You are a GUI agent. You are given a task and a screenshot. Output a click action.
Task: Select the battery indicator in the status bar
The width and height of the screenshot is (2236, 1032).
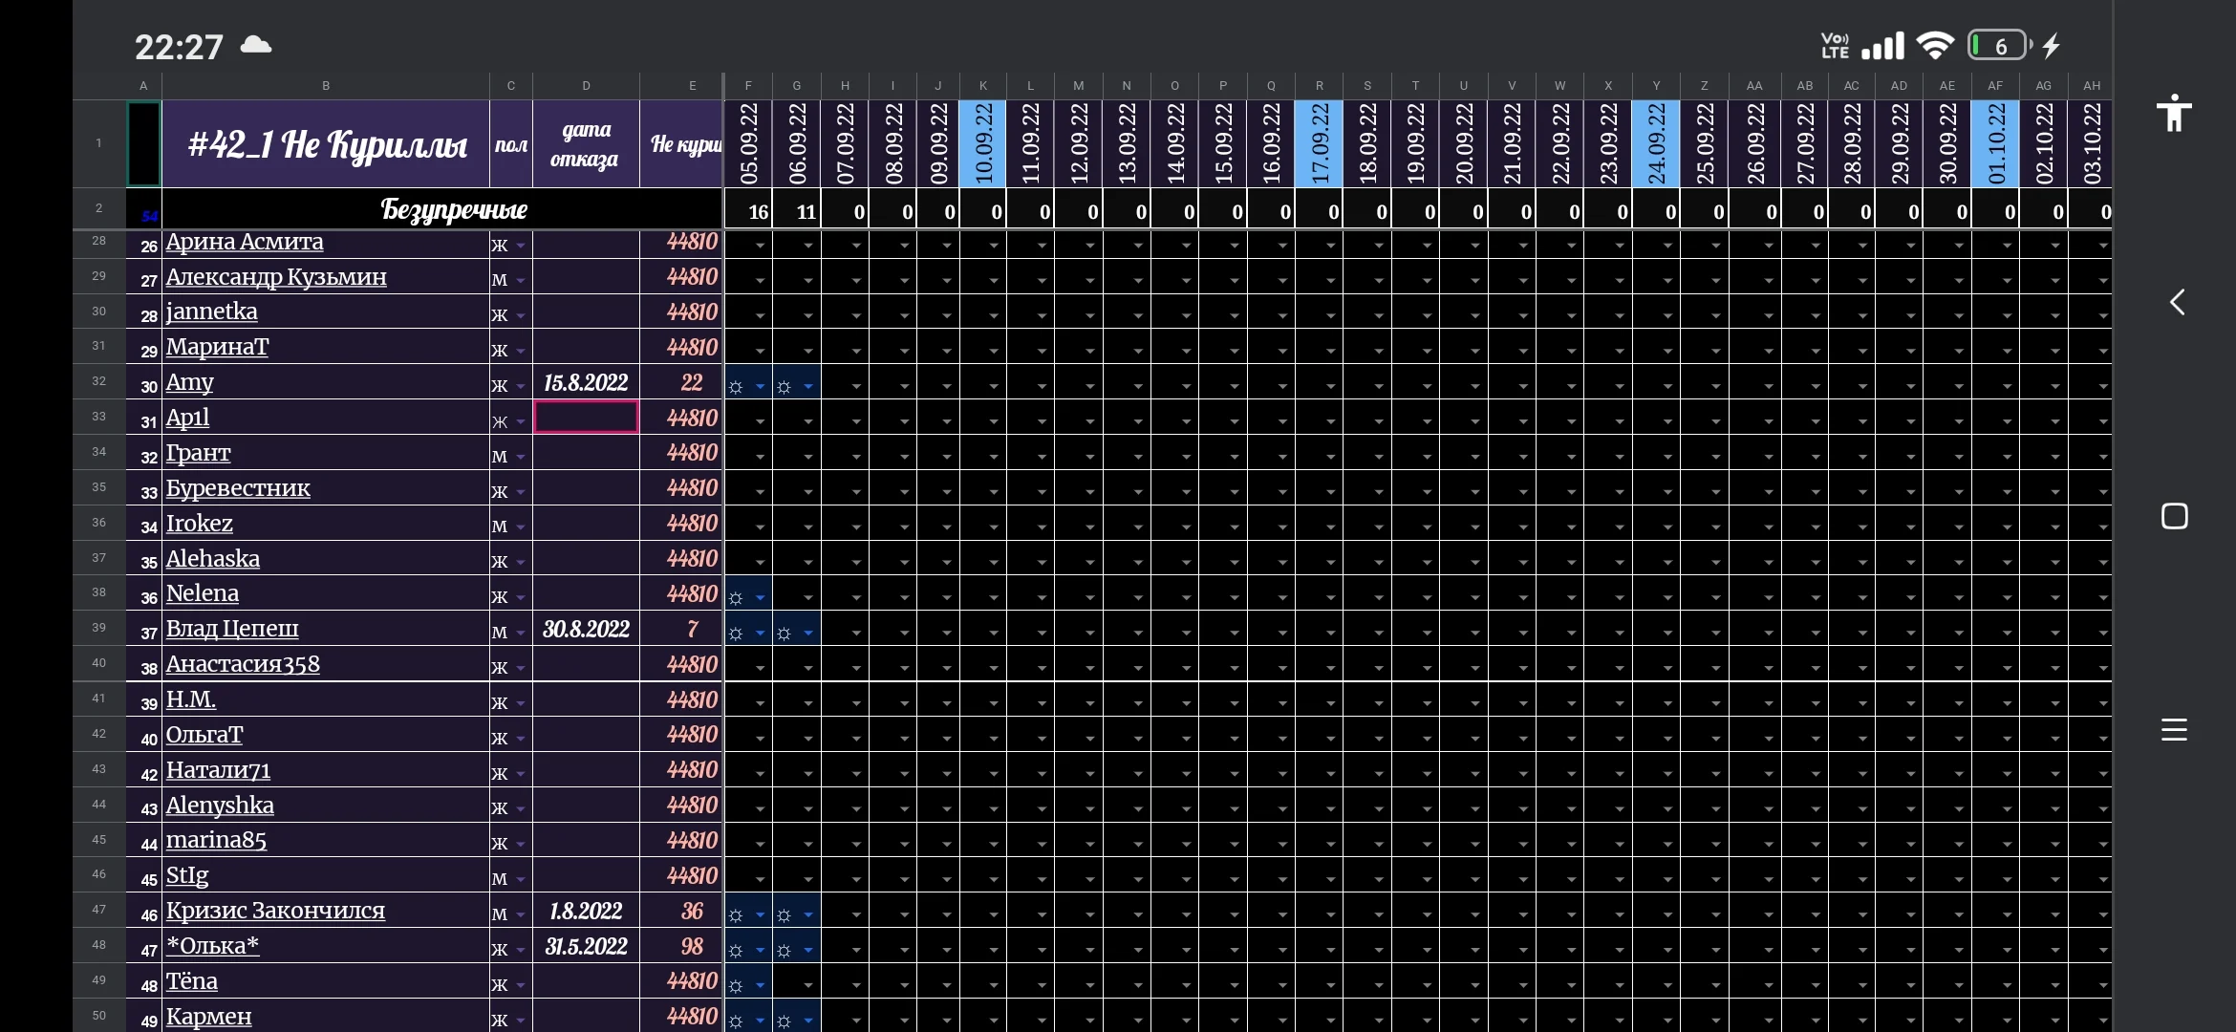(1999, 44)
